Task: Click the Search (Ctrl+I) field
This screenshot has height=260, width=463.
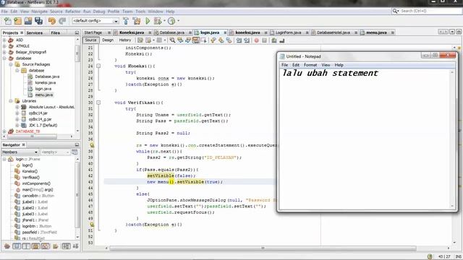Action: [x=426, y=11]
